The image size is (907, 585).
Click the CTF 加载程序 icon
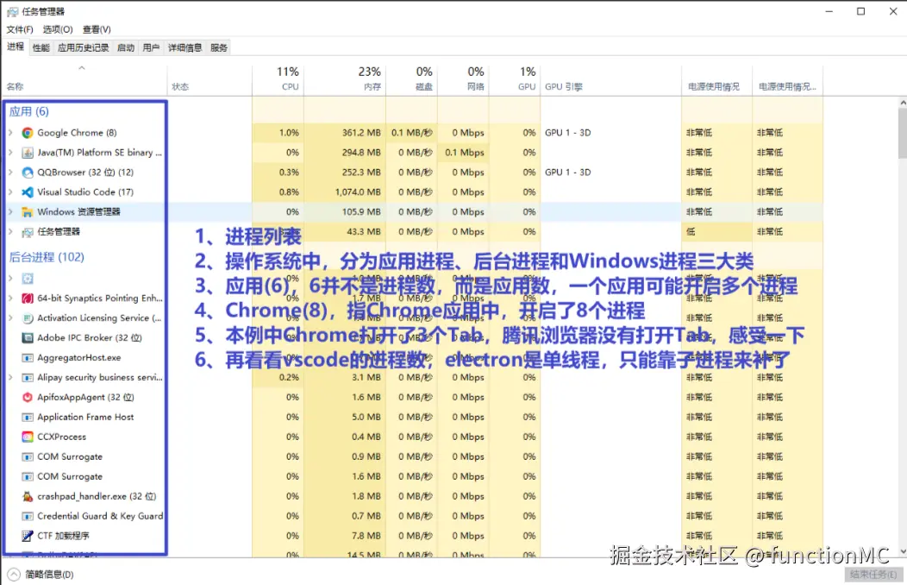28,536
